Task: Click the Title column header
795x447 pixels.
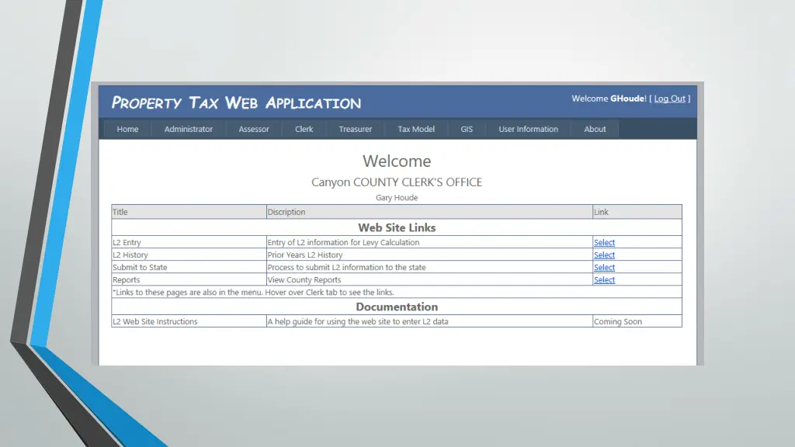Action: [x=189, y=212]
